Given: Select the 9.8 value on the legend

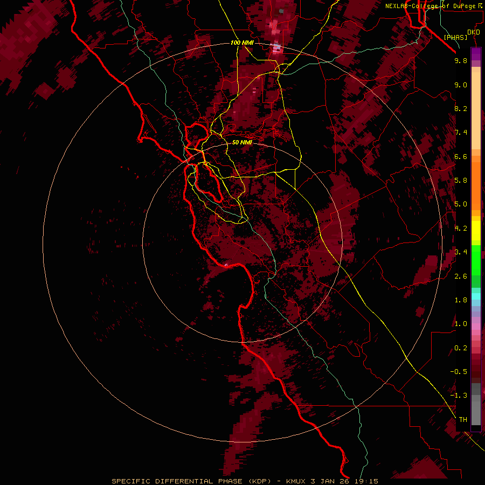Looking at the screenshot, I should click(461, 60).
